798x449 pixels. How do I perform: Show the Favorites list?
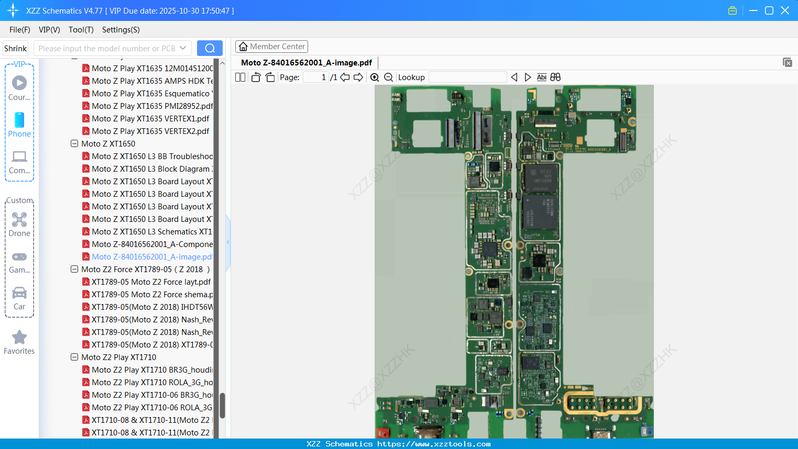pyautogui.click(x=19, y=343)
